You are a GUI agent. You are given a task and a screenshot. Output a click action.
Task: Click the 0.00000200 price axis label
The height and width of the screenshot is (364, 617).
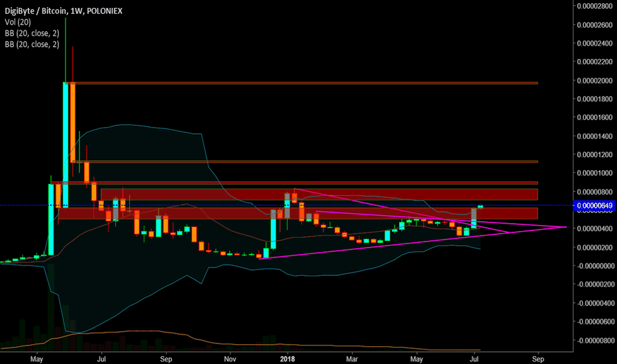click(594, 248)
